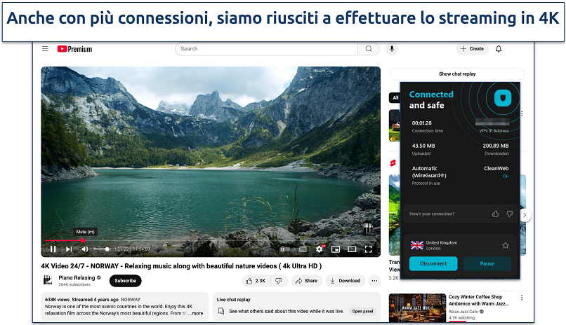Toggle the autoplay switch in player
Screen dimensions: 566x325
(284, 249)
